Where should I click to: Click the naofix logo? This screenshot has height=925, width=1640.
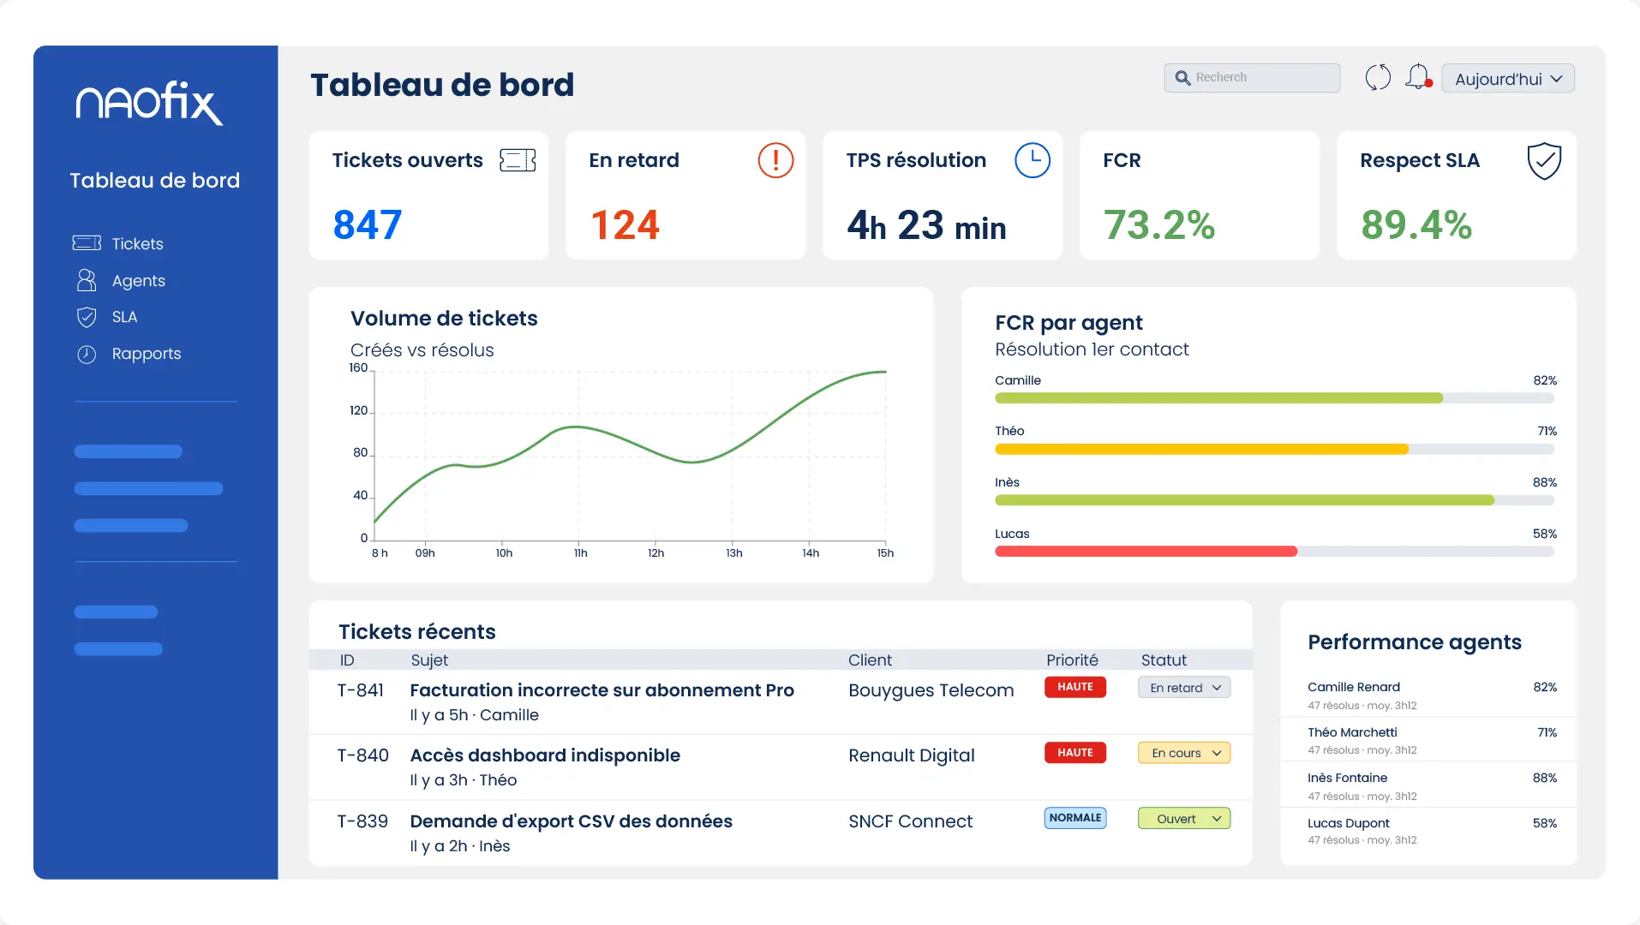(x=149, y=103)
